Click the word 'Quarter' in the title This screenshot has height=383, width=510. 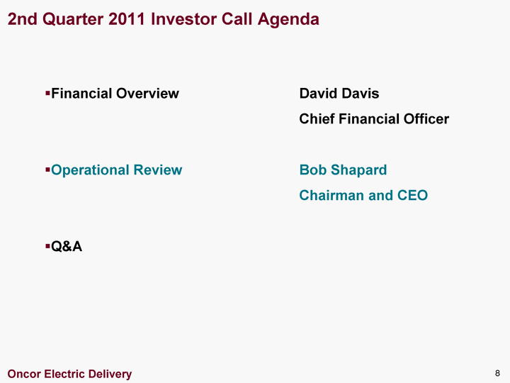click(72, 19)
